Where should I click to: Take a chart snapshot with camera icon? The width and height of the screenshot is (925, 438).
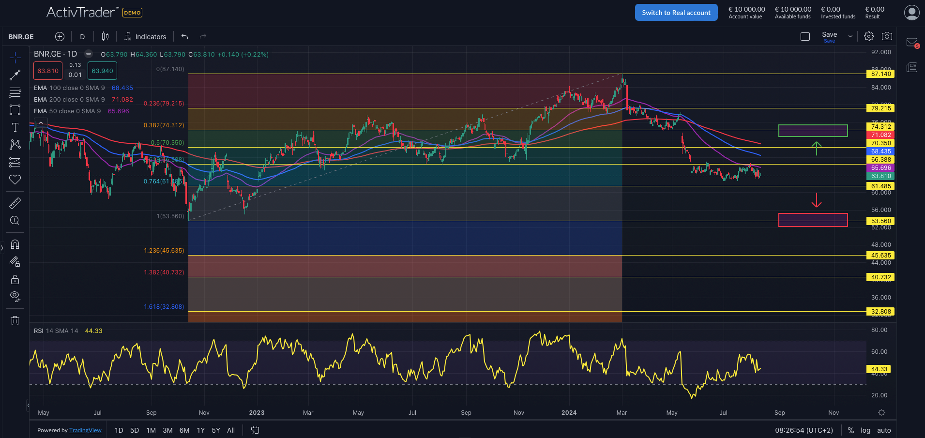[x=887, y=36]
